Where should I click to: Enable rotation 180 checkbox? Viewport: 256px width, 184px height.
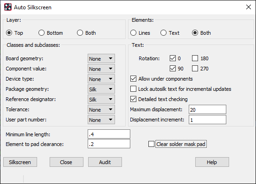point(195,58)
